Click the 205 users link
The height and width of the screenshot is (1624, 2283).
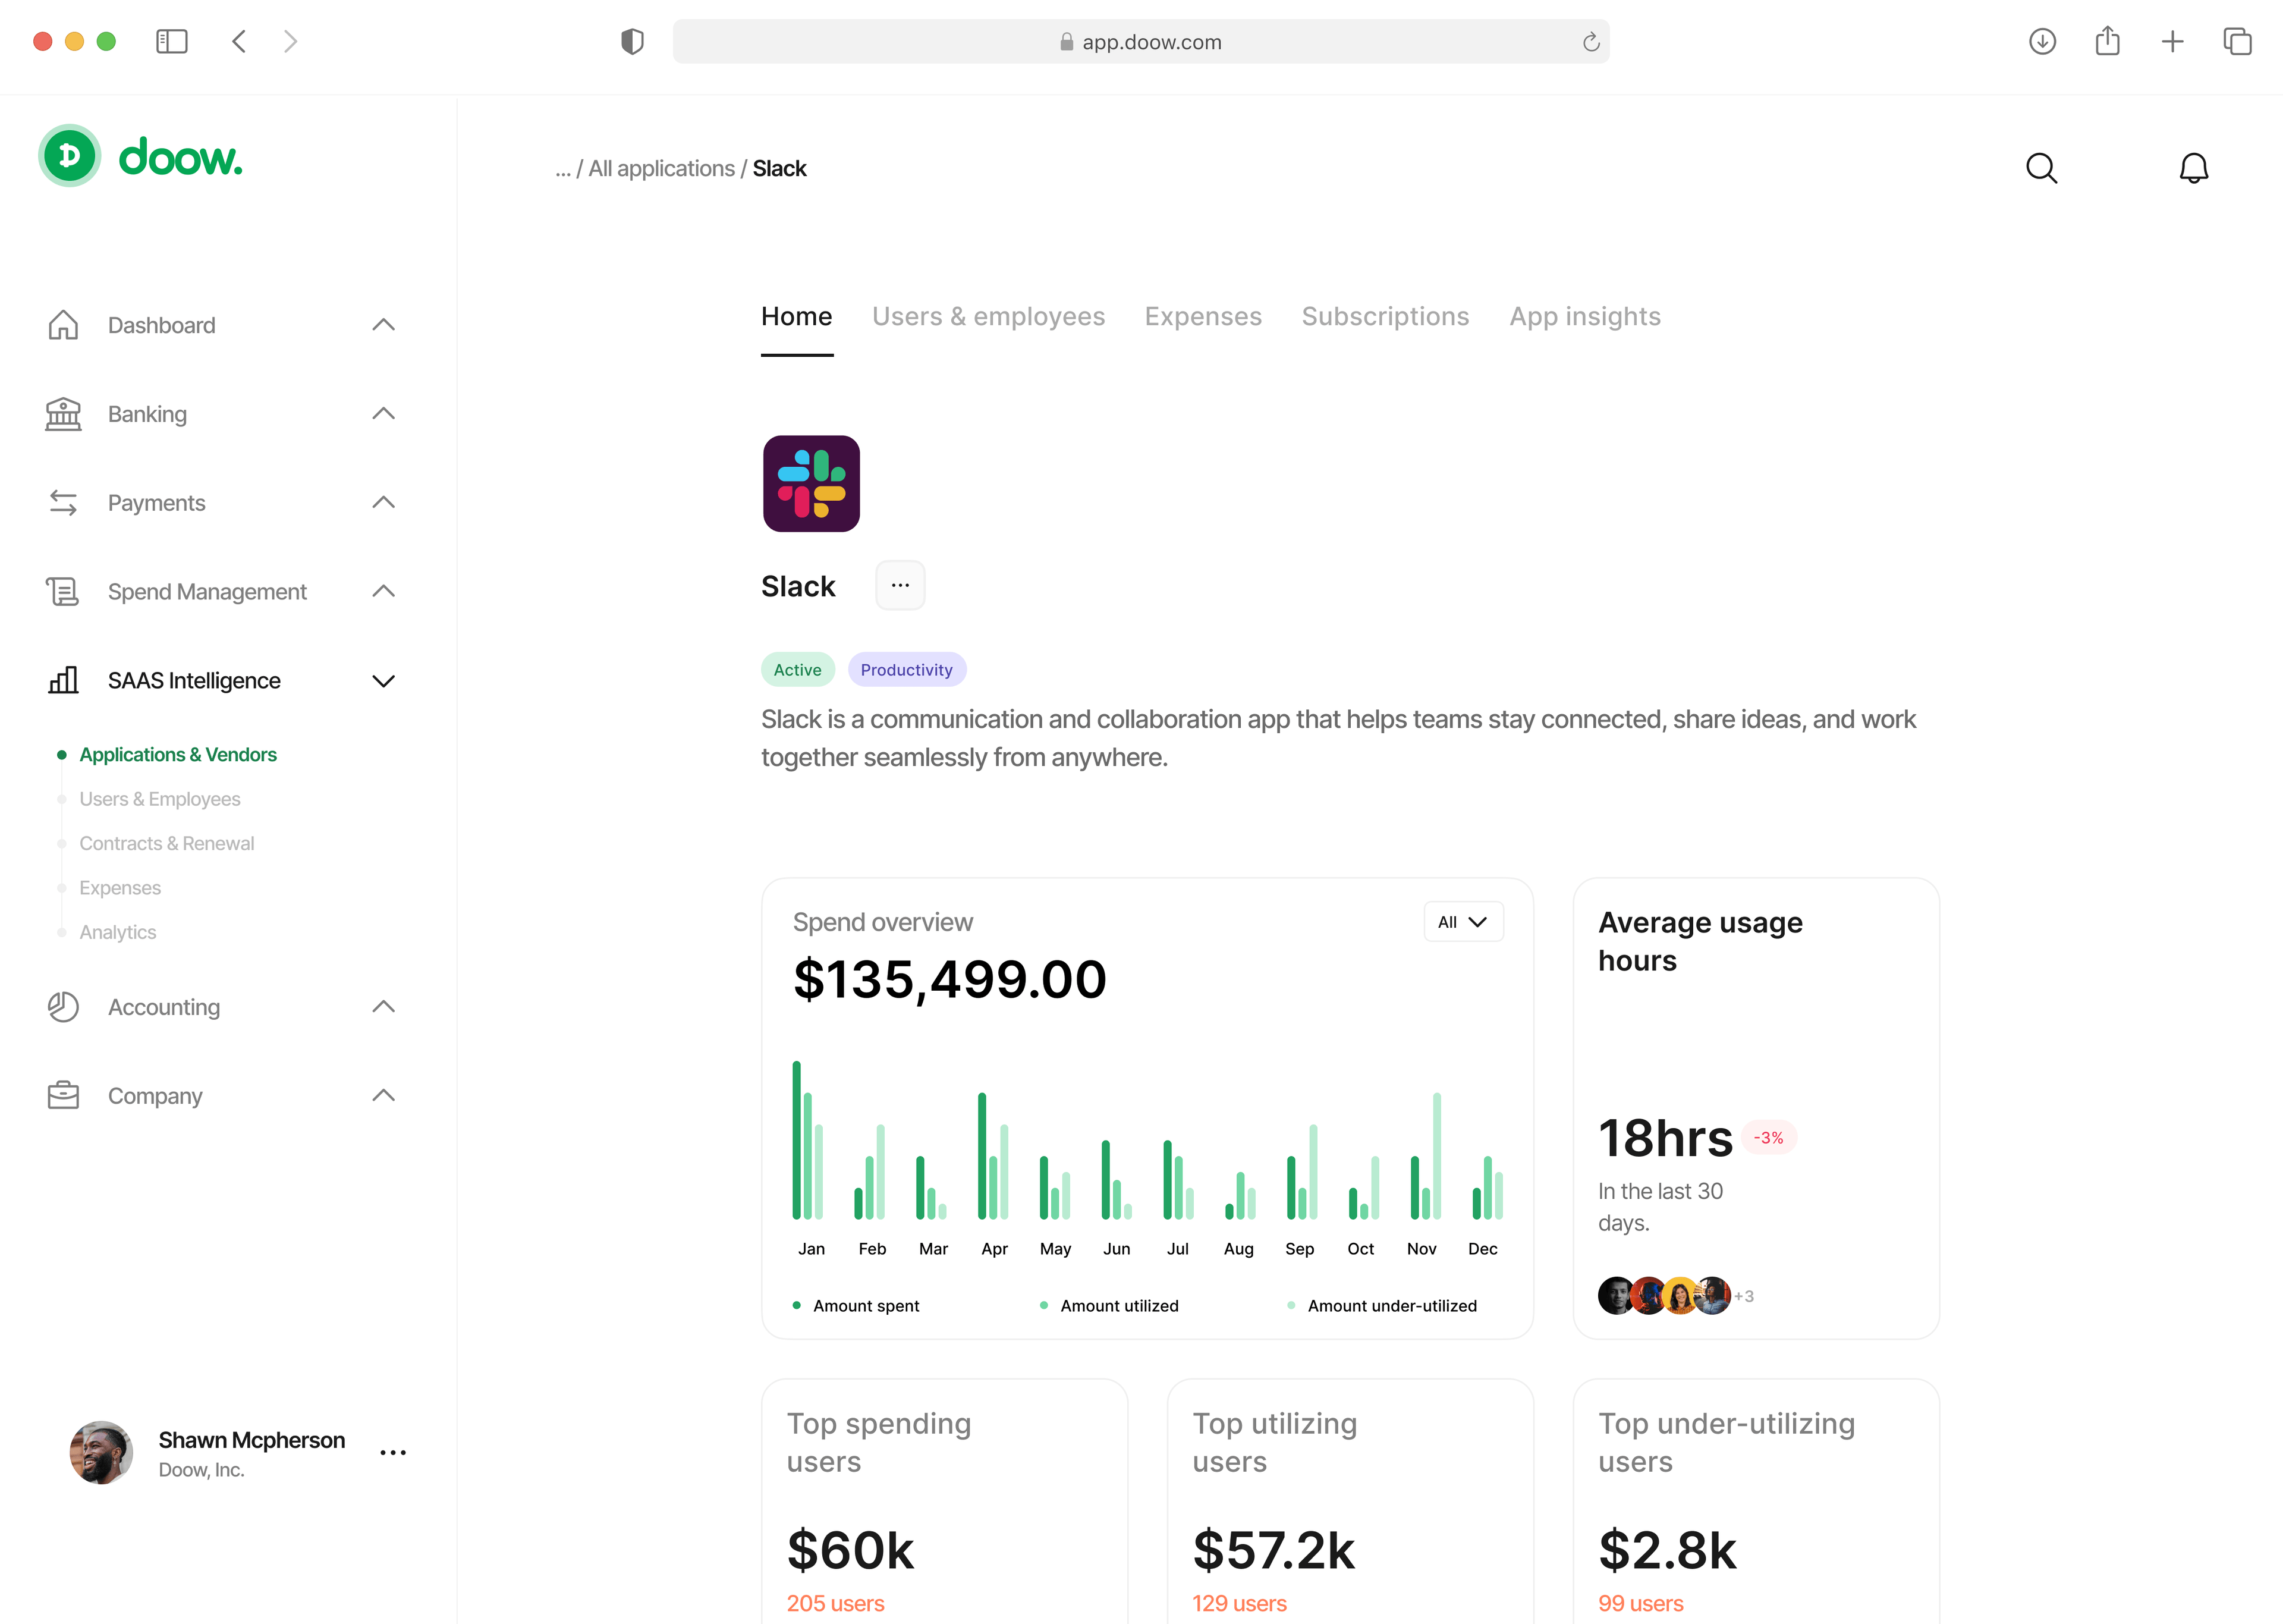pos(836,1604)
